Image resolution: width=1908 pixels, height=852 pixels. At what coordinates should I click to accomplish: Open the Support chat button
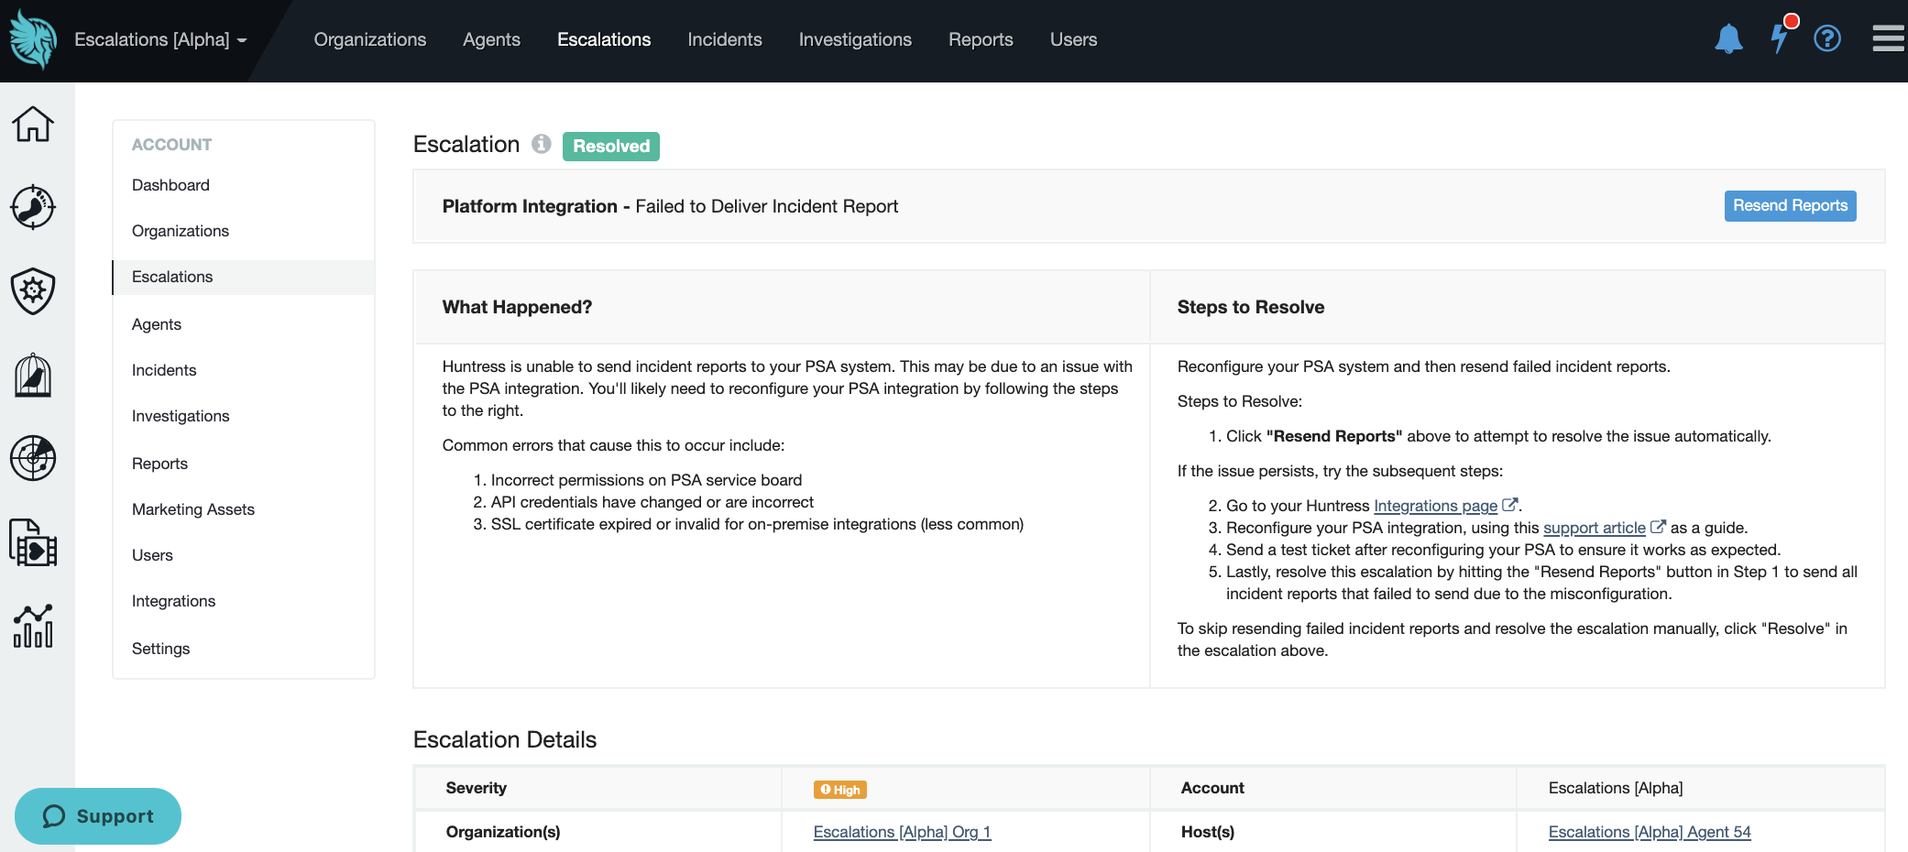click(x=98, y=816)
